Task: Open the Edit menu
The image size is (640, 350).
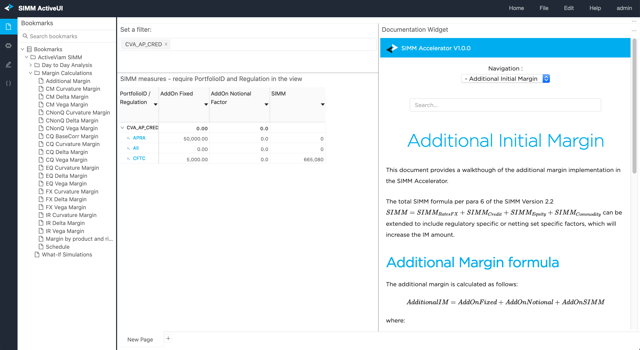Action: pos(569,8)
